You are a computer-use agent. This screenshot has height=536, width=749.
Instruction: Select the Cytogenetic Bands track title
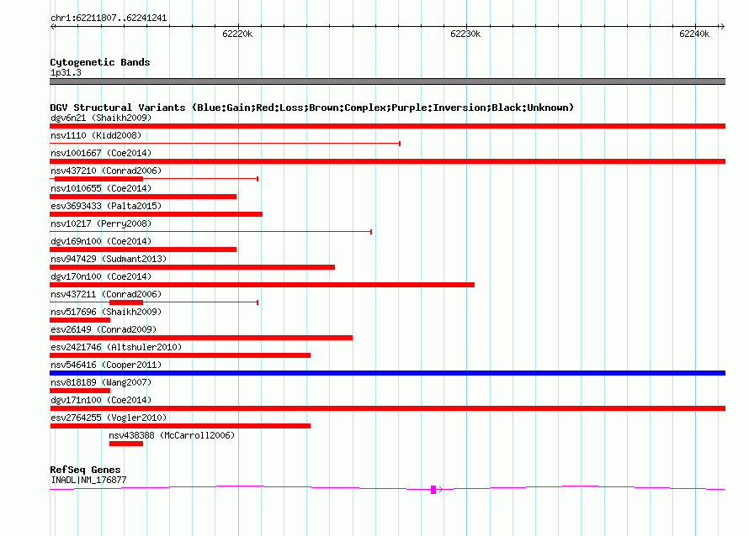tap(100, 62)
